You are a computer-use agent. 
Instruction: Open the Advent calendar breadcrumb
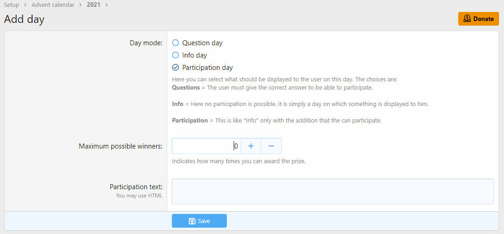tap(53, 5)
